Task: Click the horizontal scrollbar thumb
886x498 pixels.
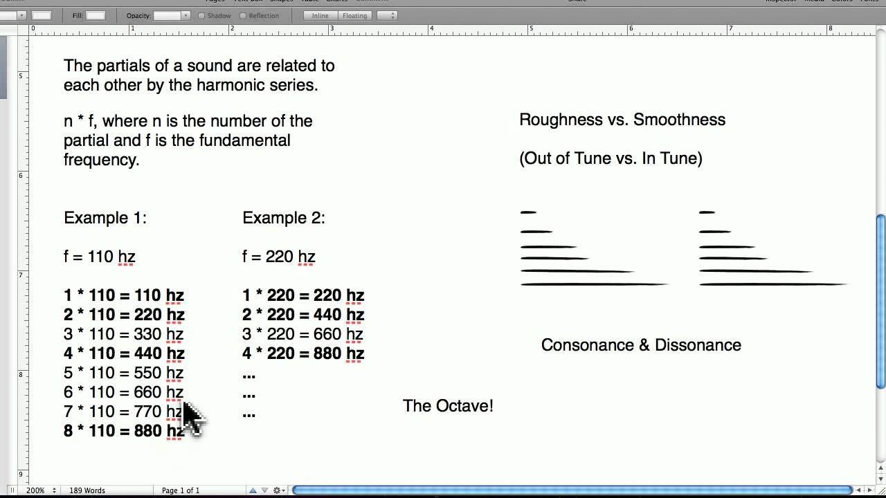Action: tap(572, 490)
